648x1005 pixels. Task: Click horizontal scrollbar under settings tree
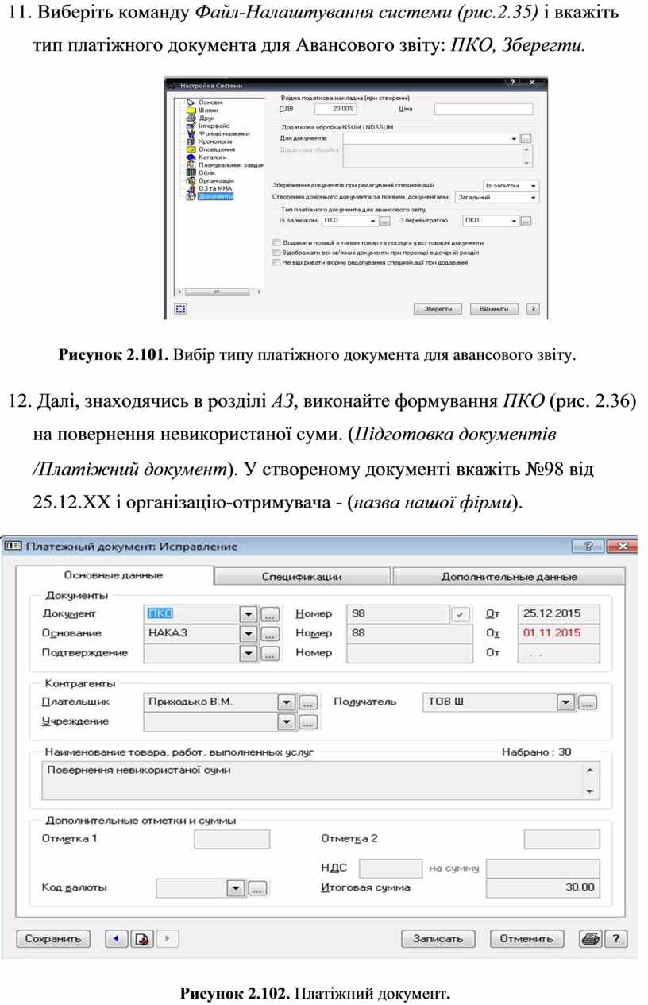point(218,292)
